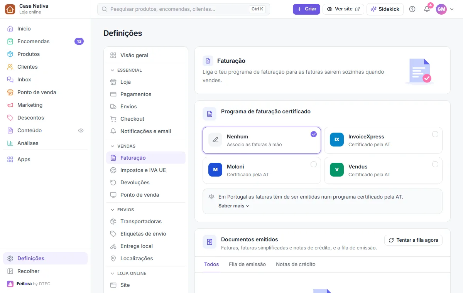The width and height of the screenshot is (463, 293).
Task: Collapse the VENDAS settings section
Action: click(123, 146)
